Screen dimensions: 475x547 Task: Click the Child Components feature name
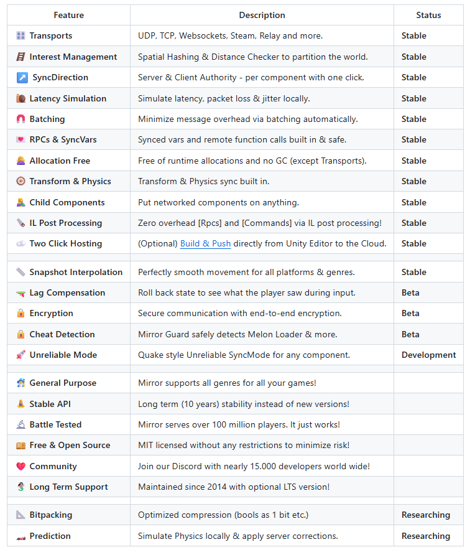tap(67, 202)
